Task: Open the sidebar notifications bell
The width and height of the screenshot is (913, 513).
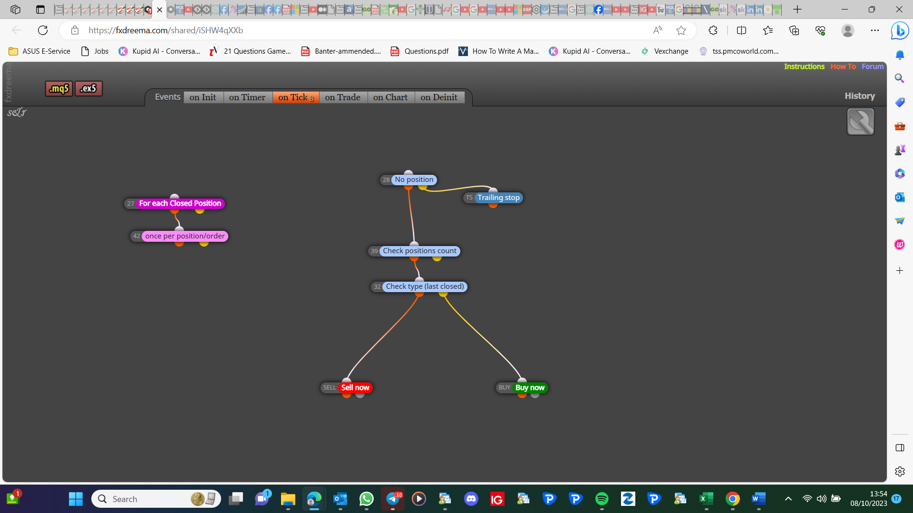Action: pyautogui.click(x=900, y=55)
